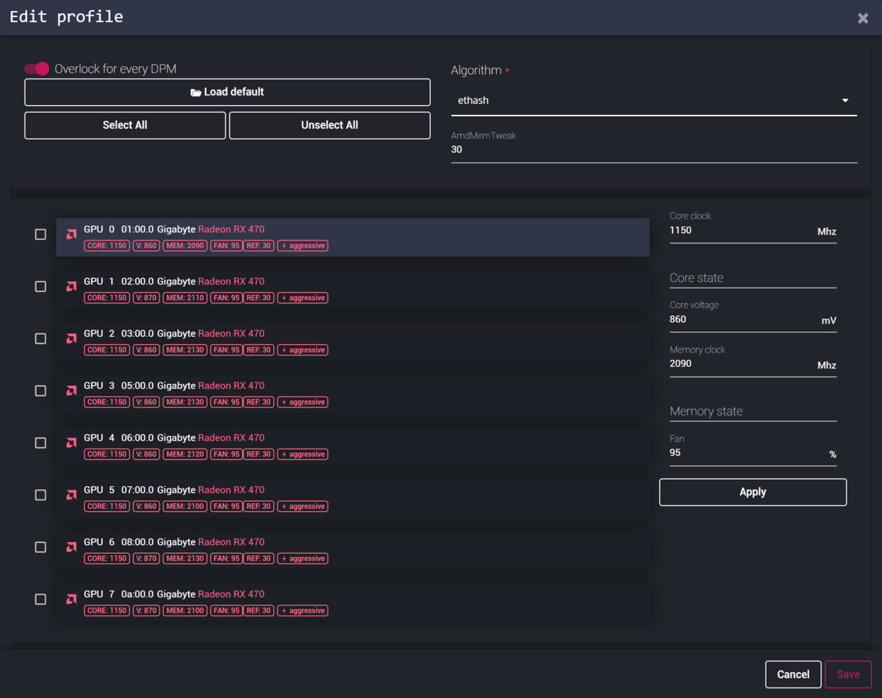Select the GPU 3 05:00.0 row title
The height and width of the screenshot is (698, 882).
(x=174, y=386)
